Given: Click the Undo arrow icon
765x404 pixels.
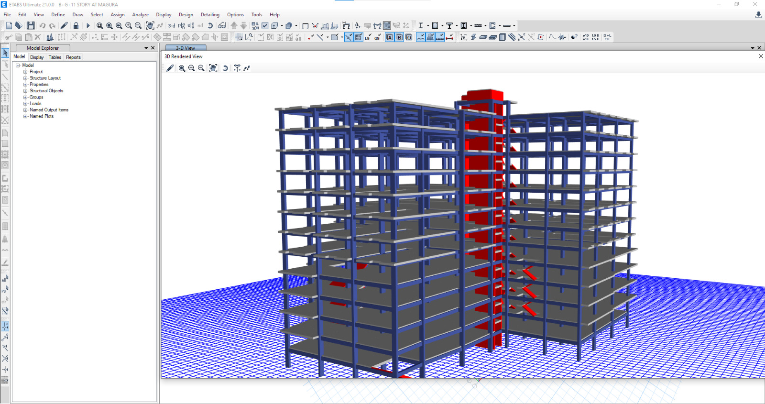Looking at the screenshot, I should (x=43, y=25).
